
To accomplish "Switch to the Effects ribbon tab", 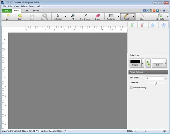I will [36, 11].
